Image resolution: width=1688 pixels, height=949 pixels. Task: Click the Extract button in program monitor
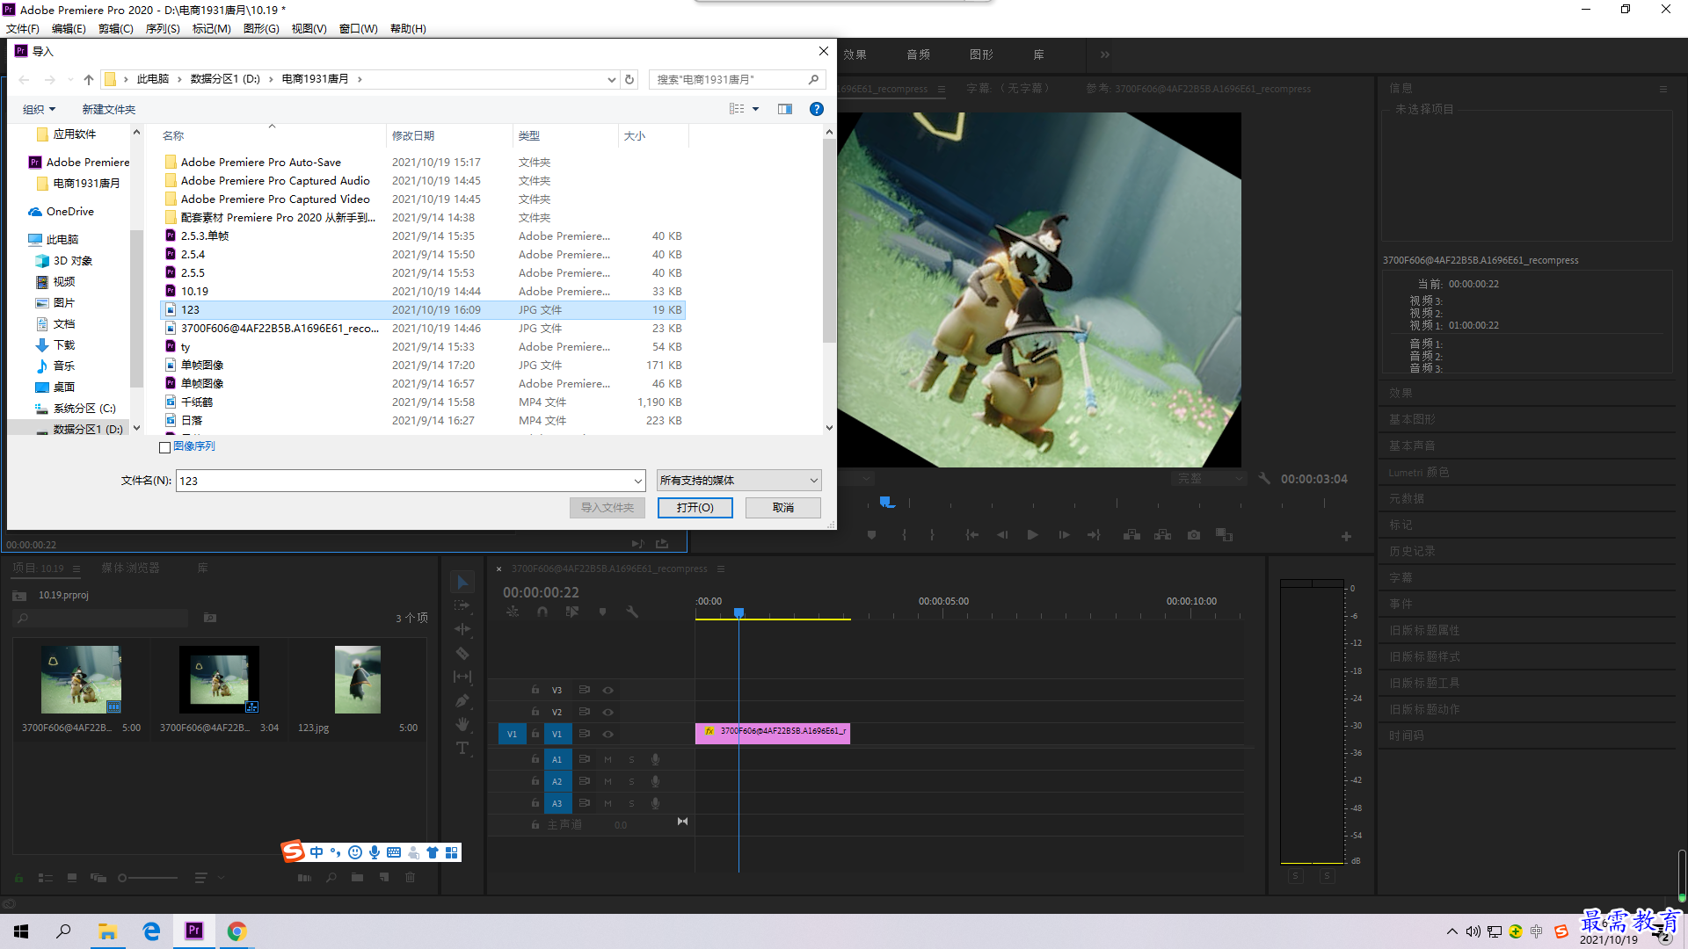1162,534
